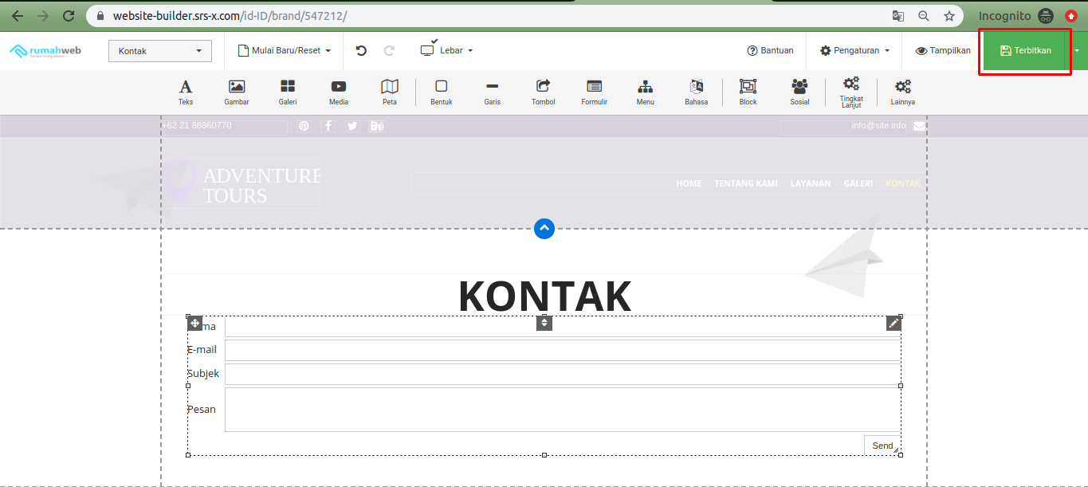Click the Nama input field

[x=563, y=327]
